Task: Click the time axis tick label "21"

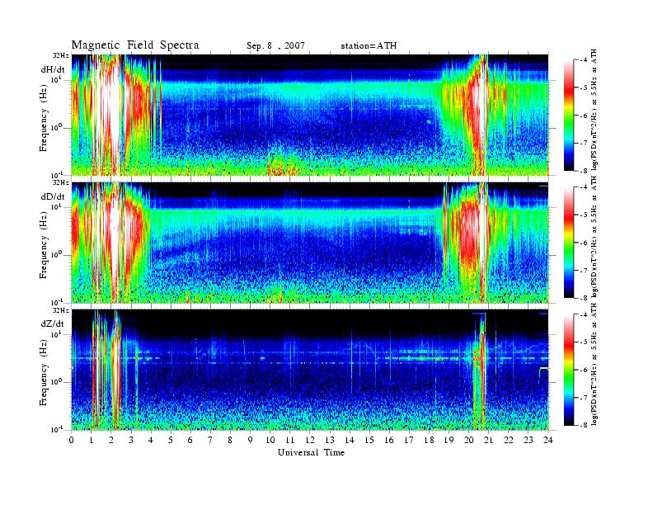Action: (x=488, y=440)
